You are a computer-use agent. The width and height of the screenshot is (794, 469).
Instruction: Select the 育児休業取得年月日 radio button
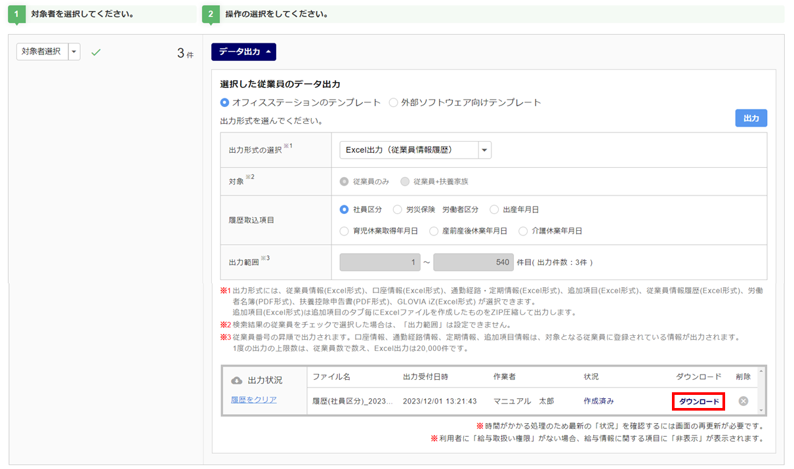[344, 231]
